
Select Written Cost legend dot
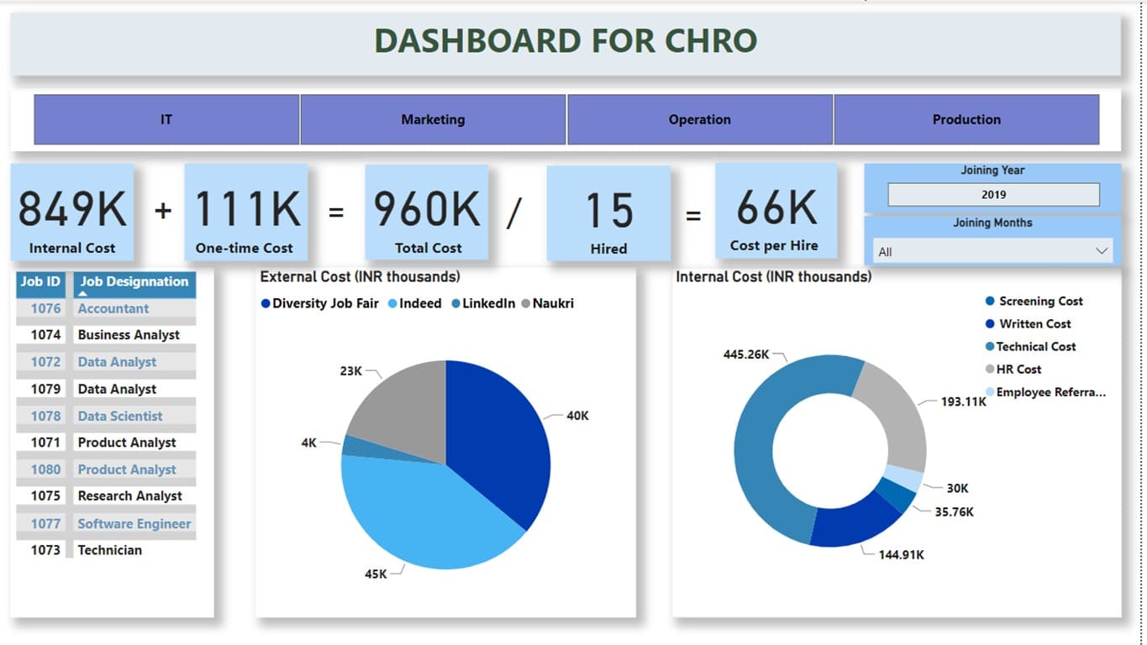point(990,323)
